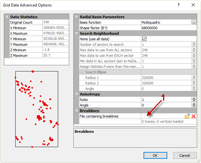Toggle None (use all data) checkbox
The image size is (201, 163).
pos(144,39)
